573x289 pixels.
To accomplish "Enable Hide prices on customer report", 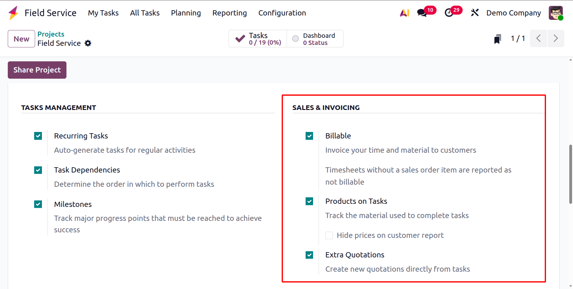I will 329,235.
